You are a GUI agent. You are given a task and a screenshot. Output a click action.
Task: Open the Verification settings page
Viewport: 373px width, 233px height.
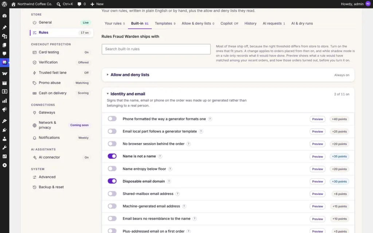coord(61,62)
